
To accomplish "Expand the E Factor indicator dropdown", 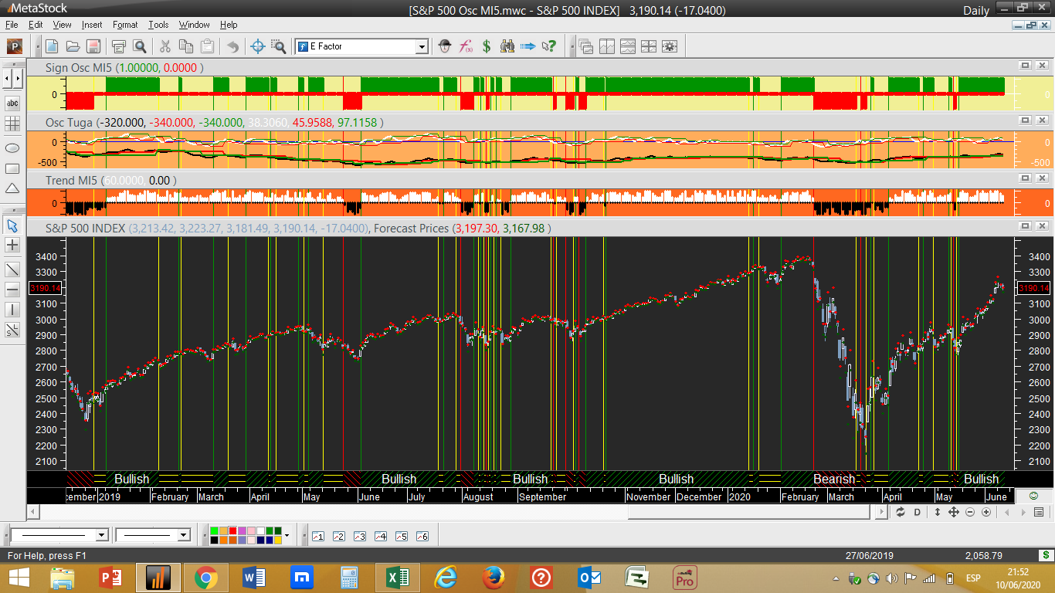I will [x=422, y=47].
